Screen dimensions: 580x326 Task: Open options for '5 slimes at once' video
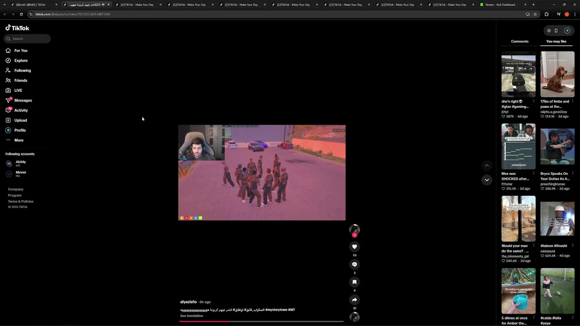pos(533,318)
